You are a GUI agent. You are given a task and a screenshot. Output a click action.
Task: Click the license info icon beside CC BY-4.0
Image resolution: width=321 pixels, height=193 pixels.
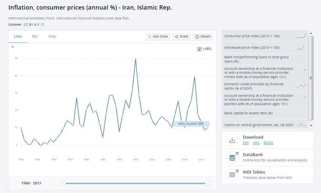(42, 24)
